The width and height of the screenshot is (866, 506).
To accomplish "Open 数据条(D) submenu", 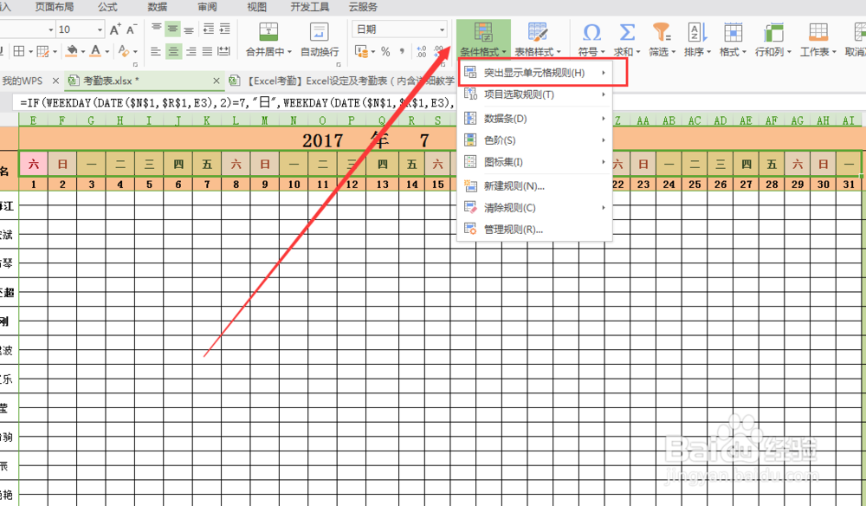I will tap(534, 118).
